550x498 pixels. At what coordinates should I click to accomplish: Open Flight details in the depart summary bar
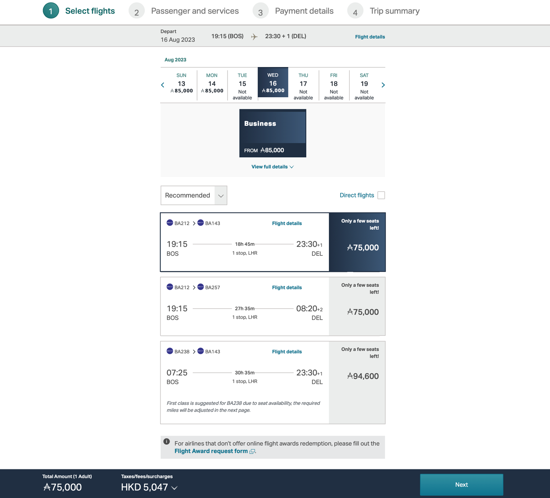(370, 37)
